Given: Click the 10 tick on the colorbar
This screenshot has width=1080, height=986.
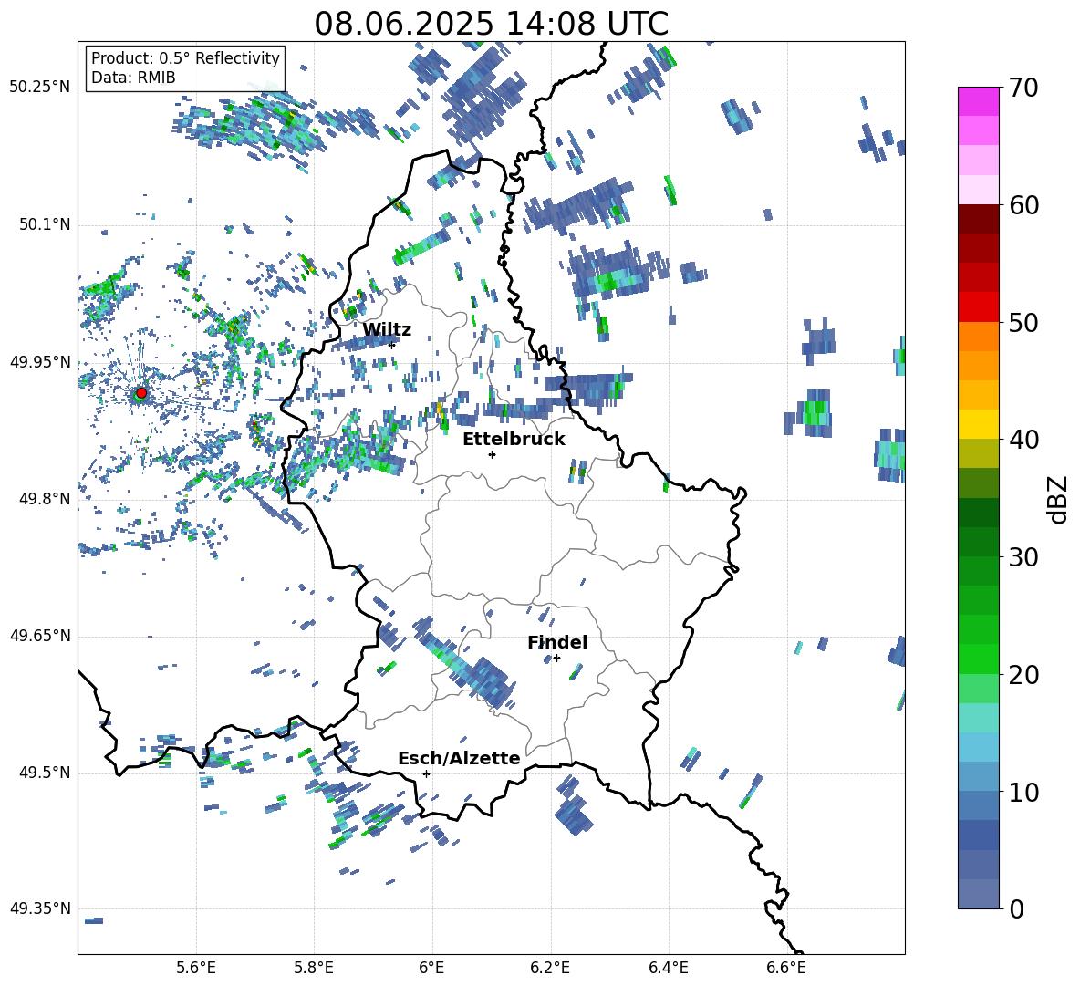Looking at the screenshot, I should [1023, 791].
